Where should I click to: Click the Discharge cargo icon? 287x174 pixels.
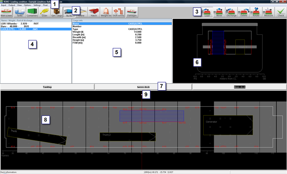click(x=231, y=12)
